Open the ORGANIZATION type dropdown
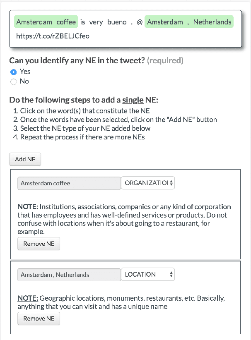Viewport: 251px width, 340px height. tap(148, 183)
